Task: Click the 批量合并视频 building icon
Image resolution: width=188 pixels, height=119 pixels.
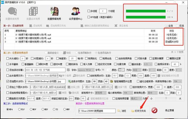Action: coord(33,11)
